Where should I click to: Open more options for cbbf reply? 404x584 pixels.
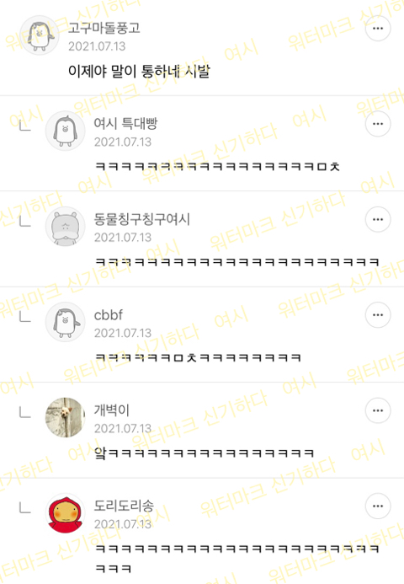pos(378,314)
